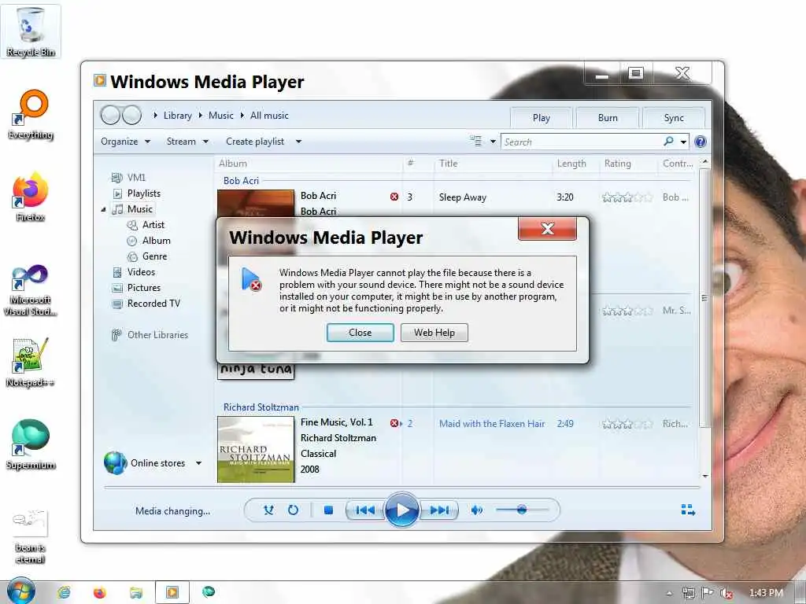Switch to the Play tab
The image size is (806, 604).
coord(541,118)
